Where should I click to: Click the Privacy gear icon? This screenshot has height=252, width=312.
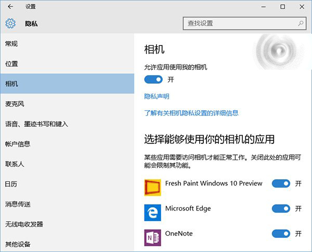coord(11,23)
